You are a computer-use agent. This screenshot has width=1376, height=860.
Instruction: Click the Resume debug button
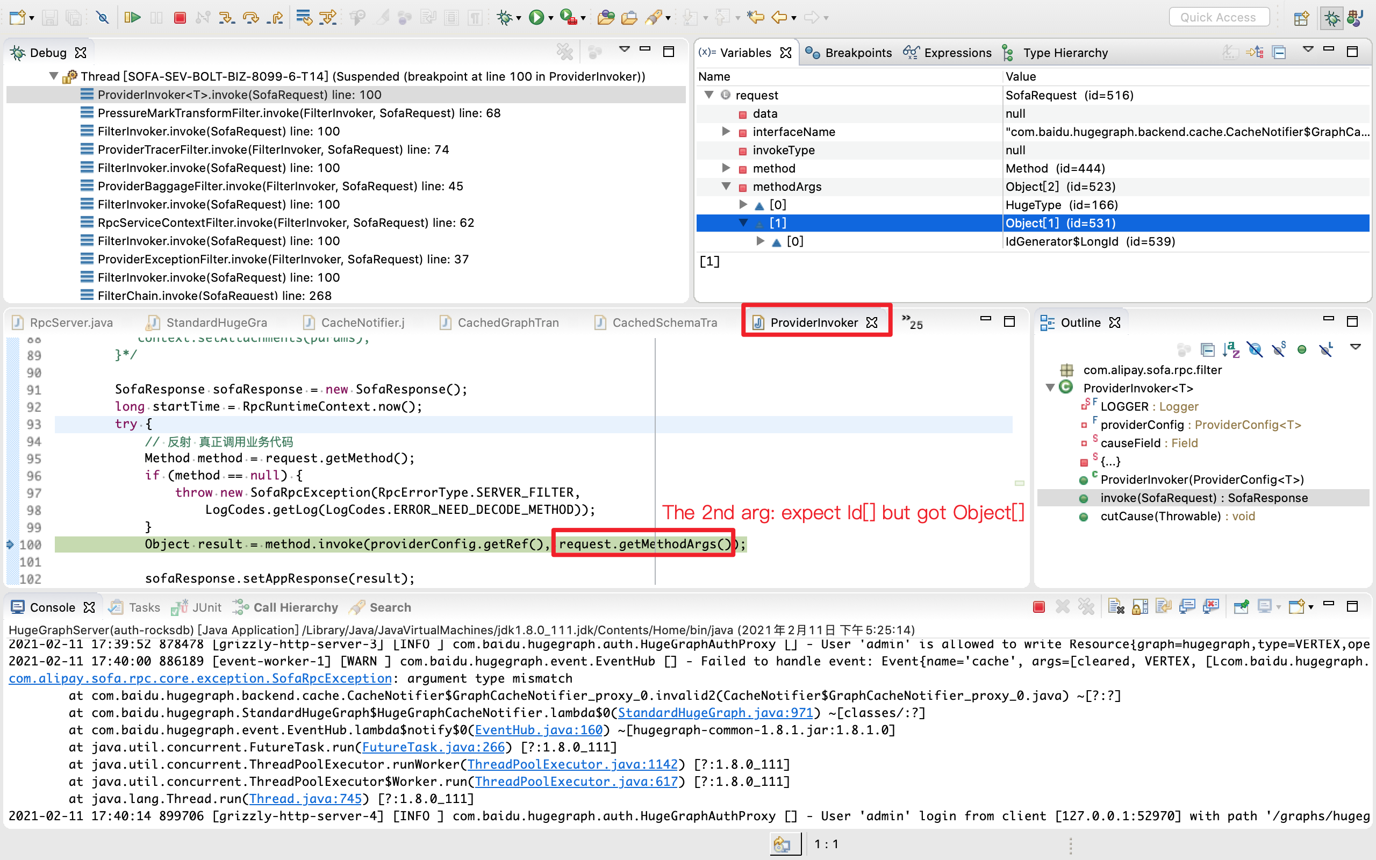(x=132, y=18)
